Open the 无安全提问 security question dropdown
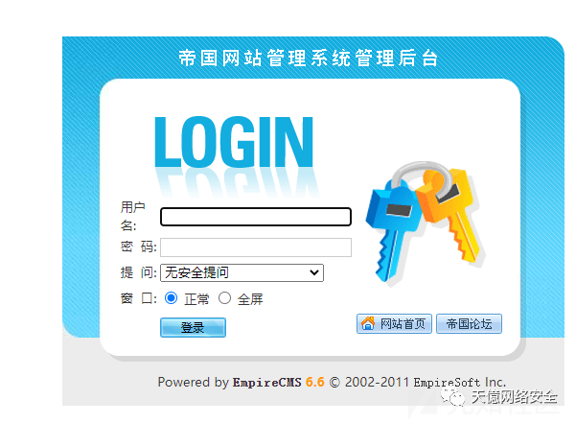 pyautogui.click(x=242, y=272)
